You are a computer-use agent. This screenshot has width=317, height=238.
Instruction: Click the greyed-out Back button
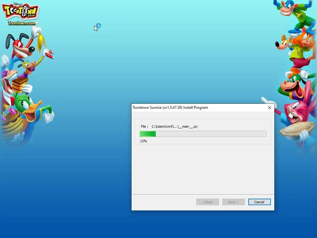tap(207, 202)
